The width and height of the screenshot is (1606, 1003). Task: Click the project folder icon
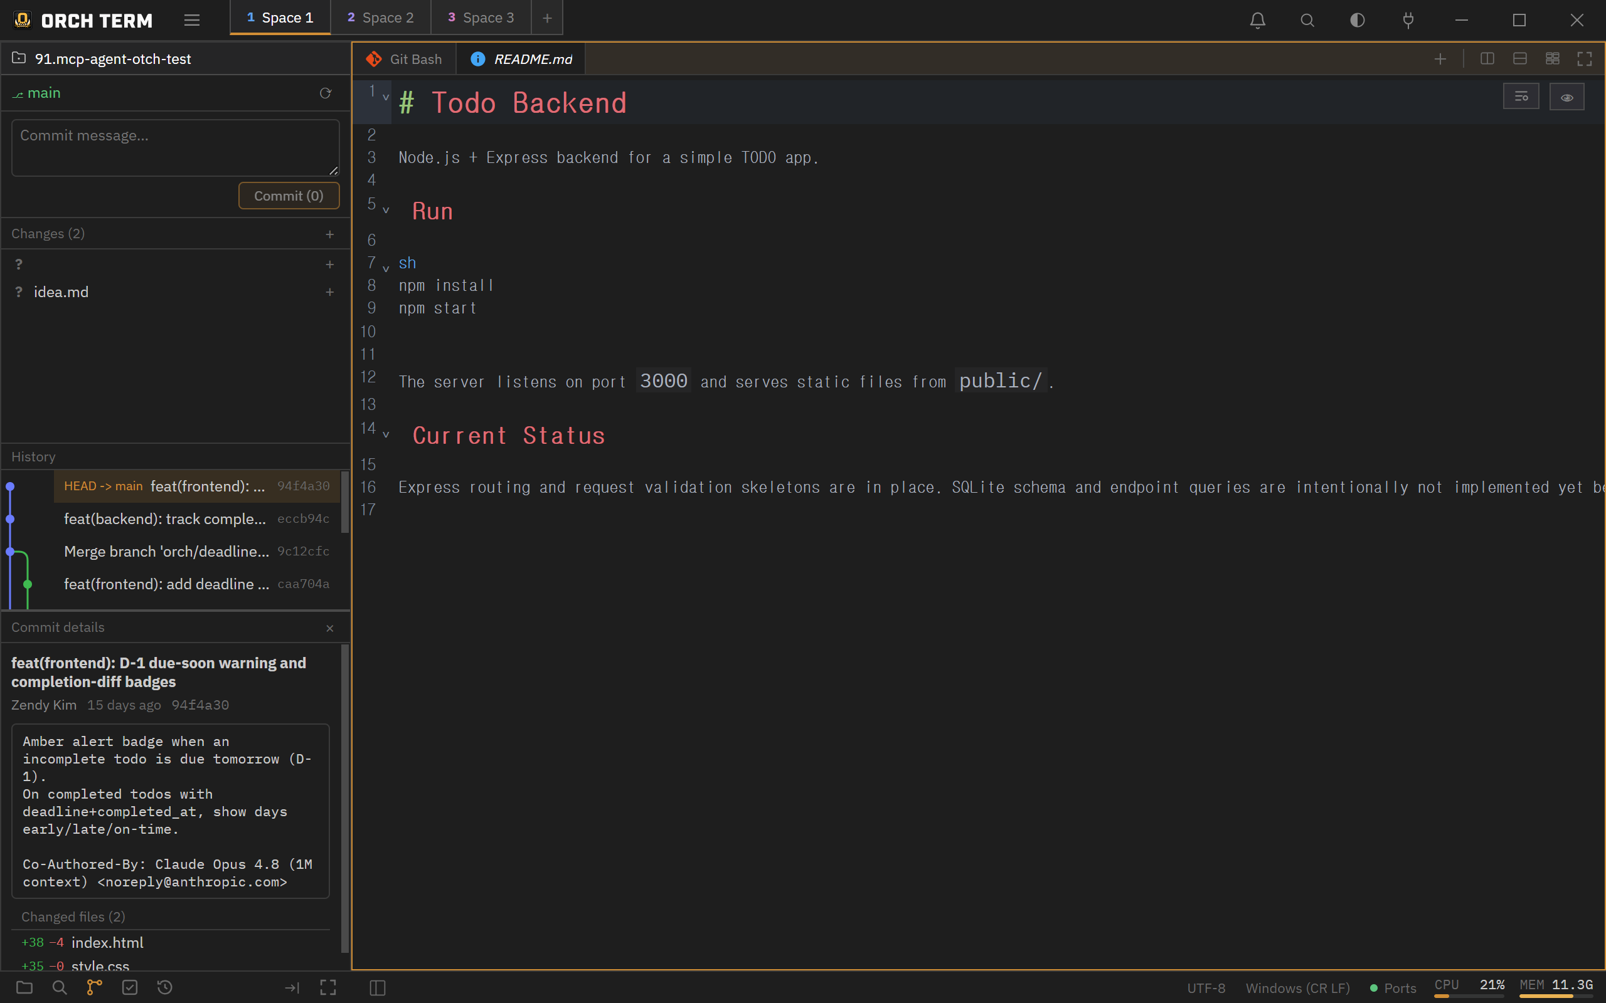coord(19,58)
